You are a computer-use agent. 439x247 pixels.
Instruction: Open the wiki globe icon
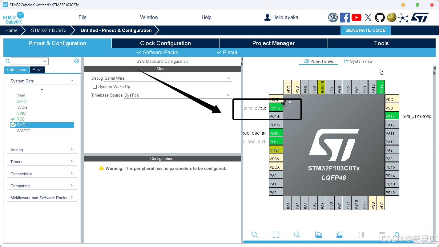[x=391, y=18]
